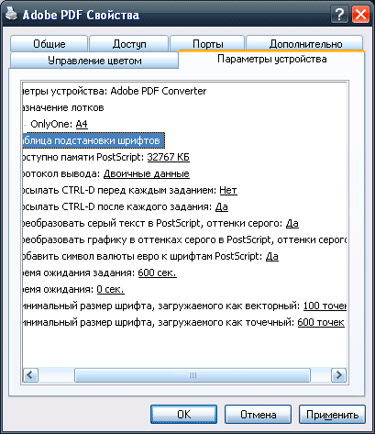Change the Двоичные данные output protocol
This screenshot has height=434, width=375.
pyautogui.click(x=147, y=173)
